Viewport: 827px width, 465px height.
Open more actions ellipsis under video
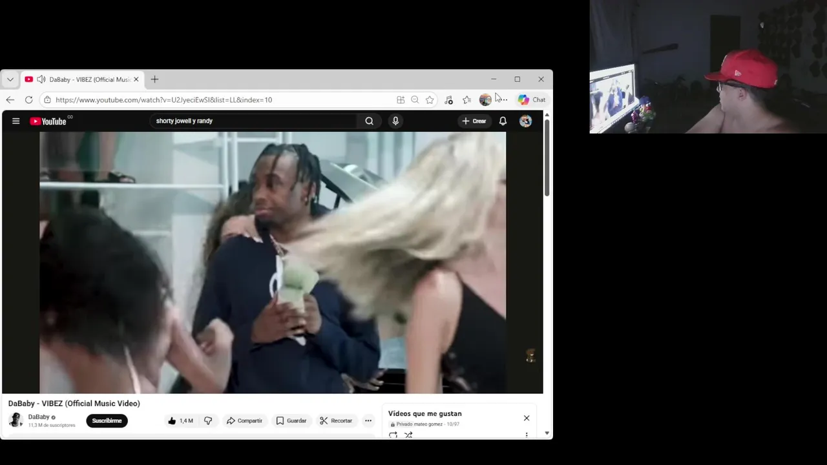click(368, 420)
